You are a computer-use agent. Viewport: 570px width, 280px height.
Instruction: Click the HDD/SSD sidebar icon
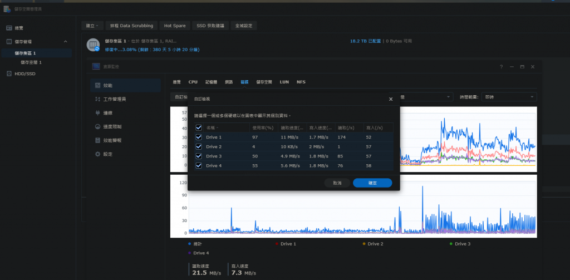9,74
